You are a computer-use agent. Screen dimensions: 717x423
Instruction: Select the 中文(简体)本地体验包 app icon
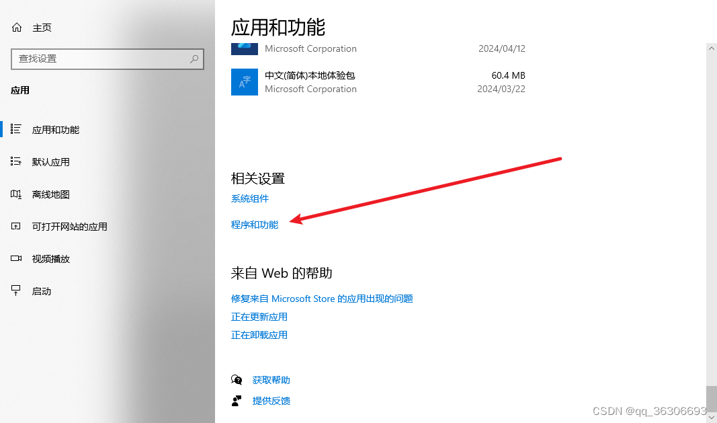tap(244, 82)
